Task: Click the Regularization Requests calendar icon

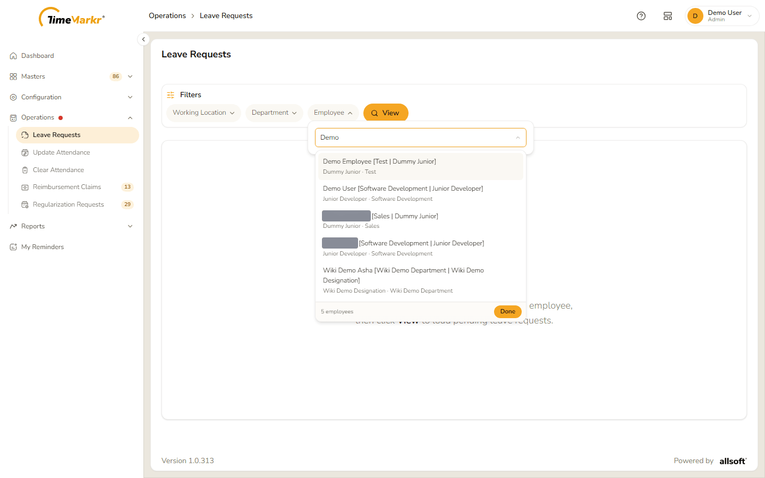Action: [x=25, y=204]
